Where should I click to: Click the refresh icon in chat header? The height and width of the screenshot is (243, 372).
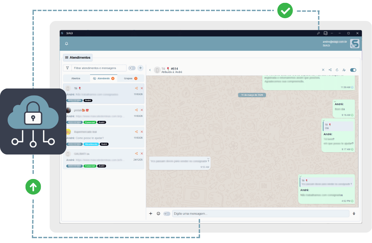(x=337, y=70)
